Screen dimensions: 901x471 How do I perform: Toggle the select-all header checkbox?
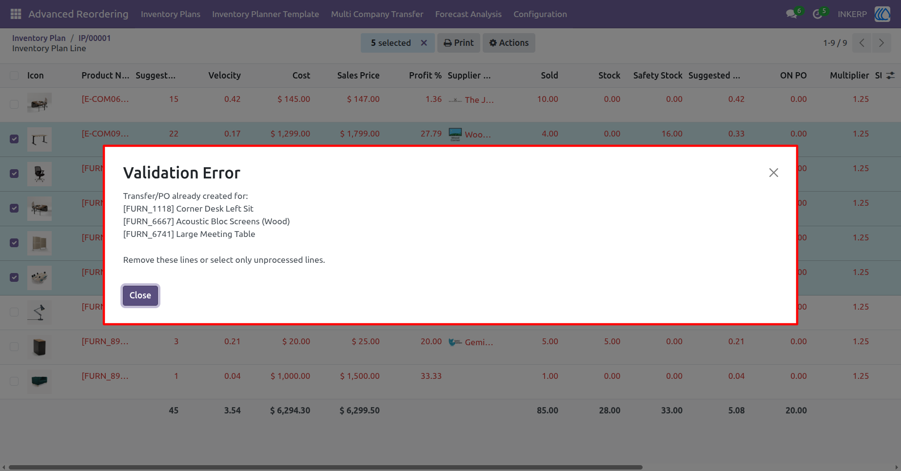click(14, 76)
